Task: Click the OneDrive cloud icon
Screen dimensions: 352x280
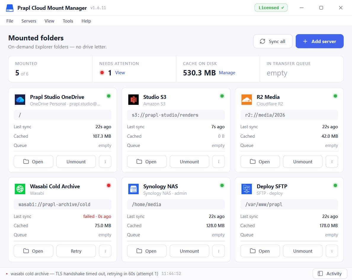Action: 20,100
